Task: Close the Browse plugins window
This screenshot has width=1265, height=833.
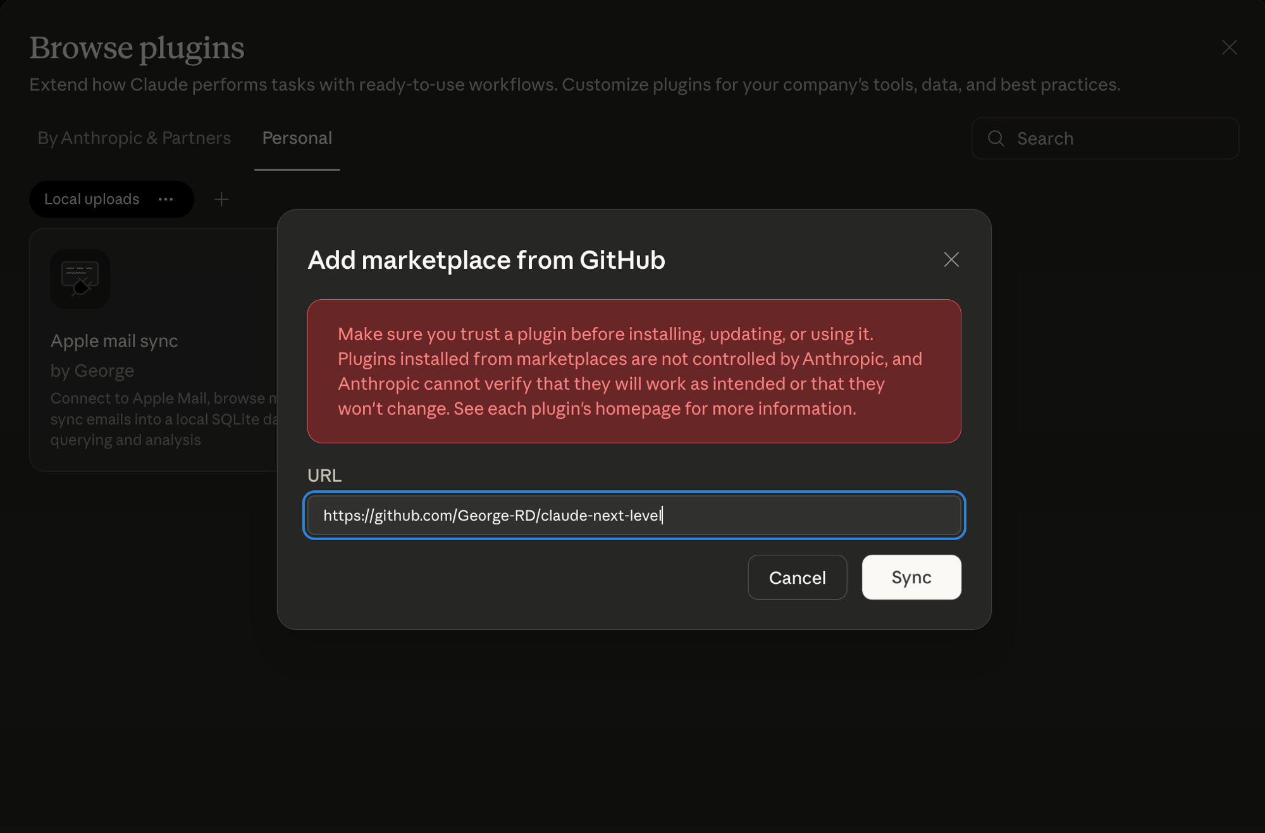Action: click(1229, 47)
